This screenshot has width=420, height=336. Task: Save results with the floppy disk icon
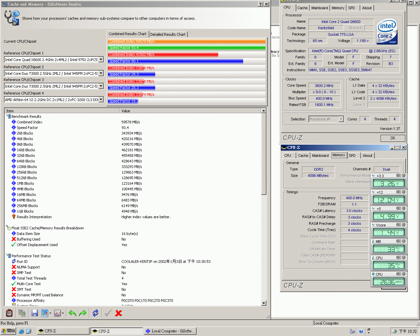tap(34, 313)
